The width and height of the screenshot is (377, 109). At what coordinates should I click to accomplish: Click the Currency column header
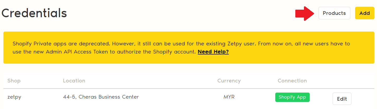click(x=229, y=81)
